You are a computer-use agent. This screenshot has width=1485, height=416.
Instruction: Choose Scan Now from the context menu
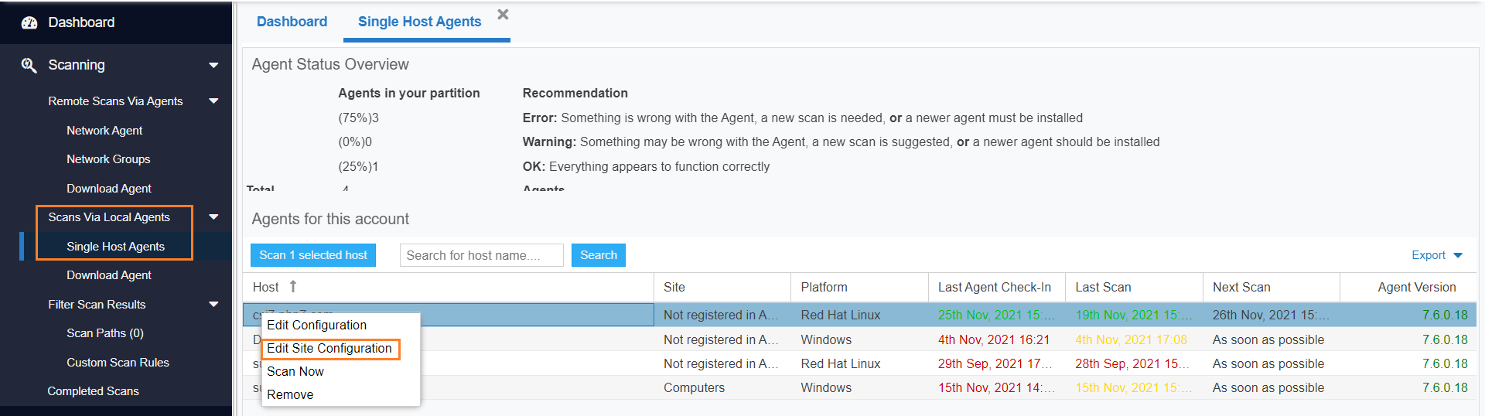pos(295,372)
